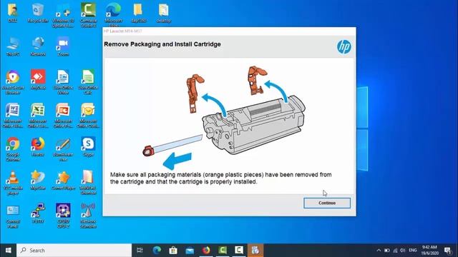Click the ENG language indicator
The image size is (458, 257).
coord(413,251)
